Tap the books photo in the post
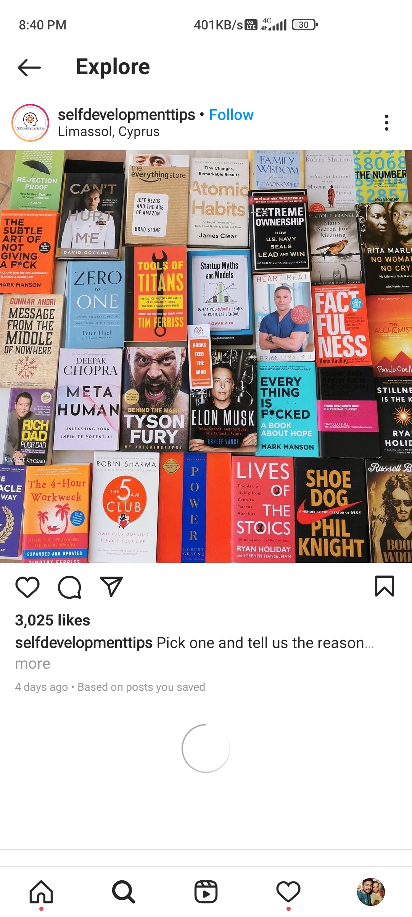Screen dimensions: 412x917 point(206,356)
